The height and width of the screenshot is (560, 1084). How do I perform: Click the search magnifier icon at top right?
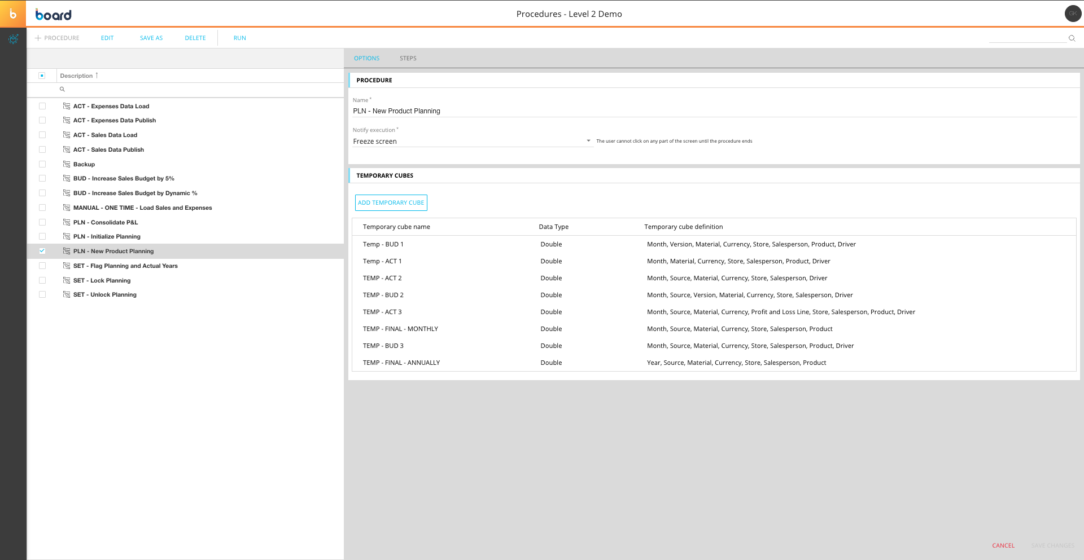1072,38
